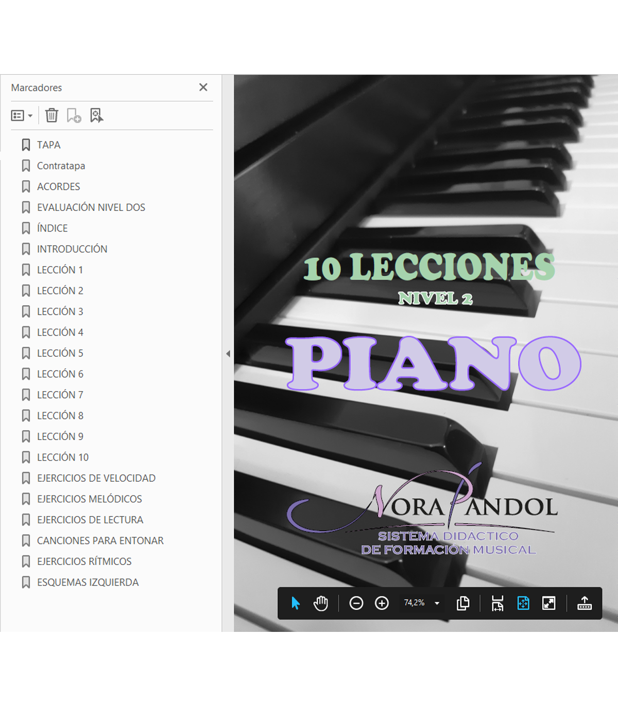Select LECCIÓN 9 bookmark
The width and height of the screenshot is (618, 706).
[x=60, y=436]
